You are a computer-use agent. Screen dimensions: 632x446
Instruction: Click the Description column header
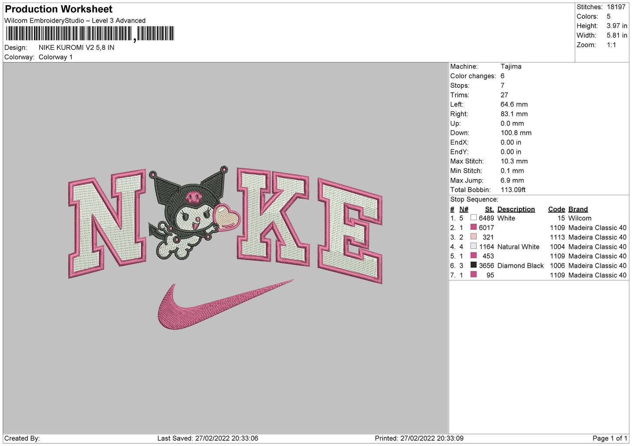coord(516,209)
